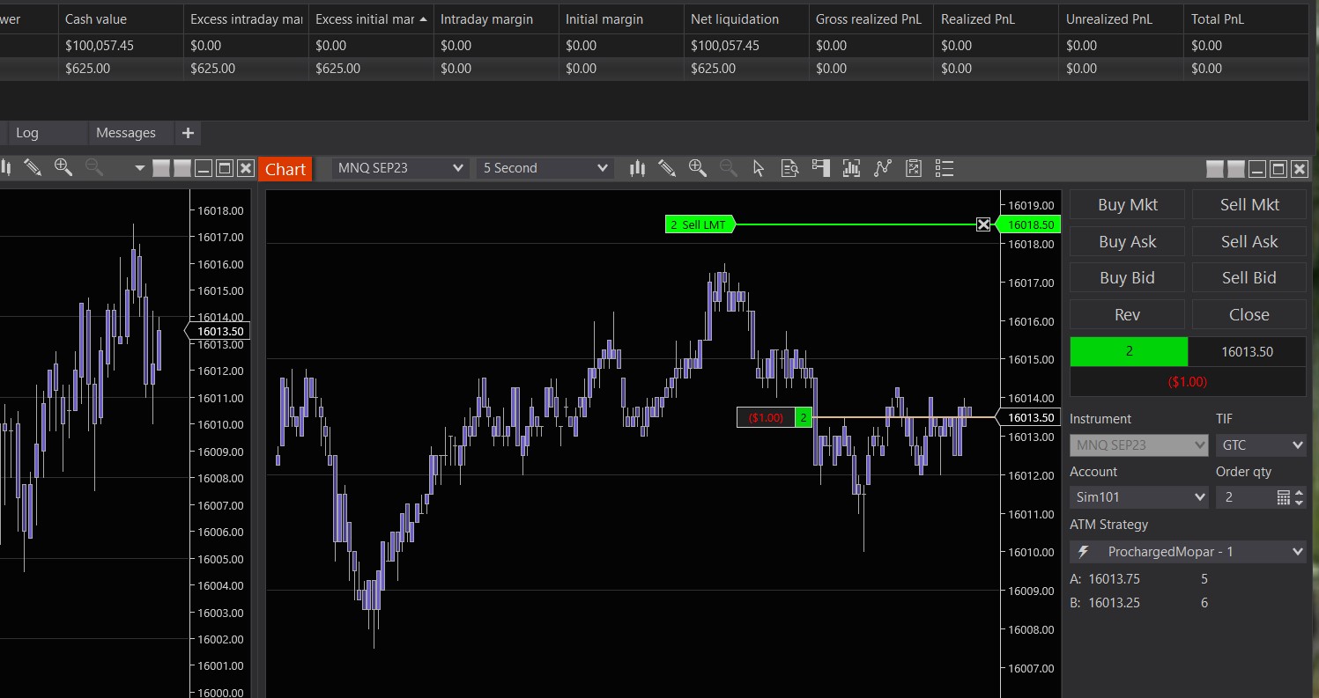
Task: Open the MNQ SEP23 instrument dropdown in toolbar
Action: [x=399, y=168]
